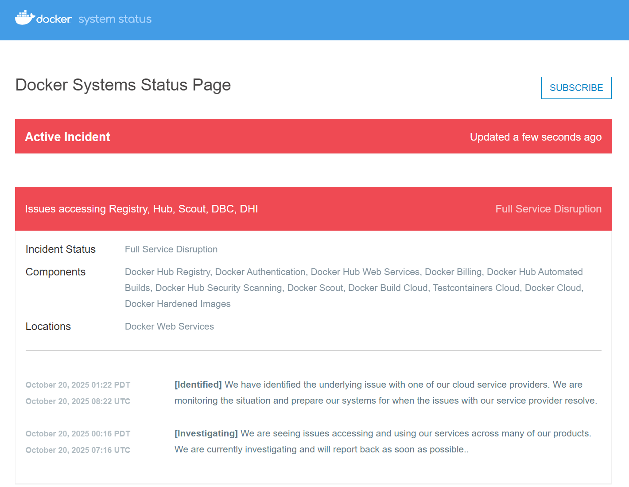
Task: Click the 'Docker Systems Status Page' heading
Action: click(x=123, y=85)
